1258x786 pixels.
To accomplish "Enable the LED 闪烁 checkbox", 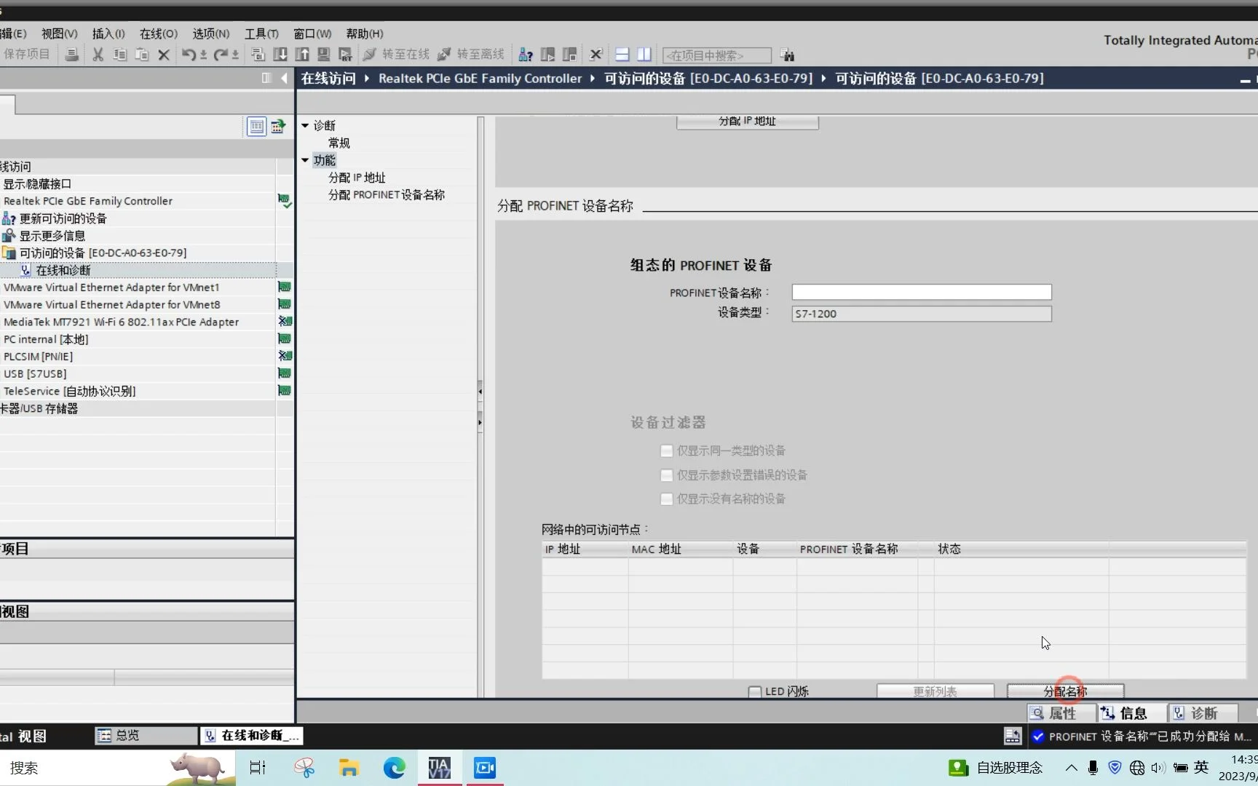I will tap(755, 691).
